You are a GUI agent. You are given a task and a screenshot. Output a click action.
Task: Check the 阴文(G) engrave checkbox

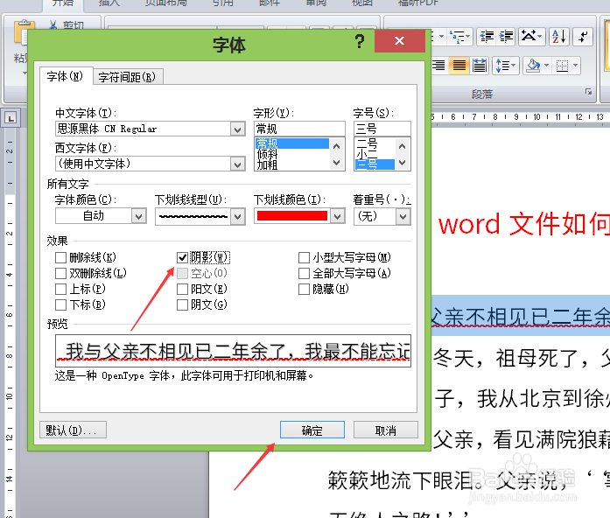[182, 304]
